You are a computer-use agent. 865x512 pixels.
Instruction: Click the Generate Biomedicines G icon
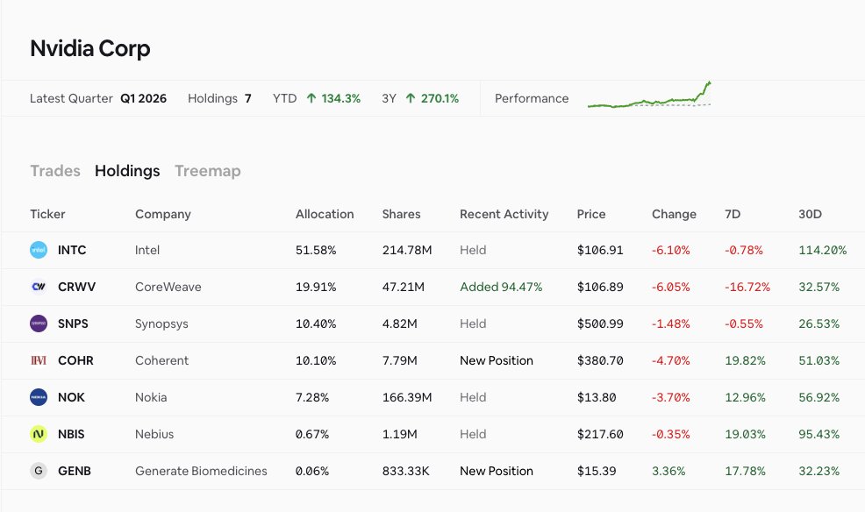pos(39,471)
